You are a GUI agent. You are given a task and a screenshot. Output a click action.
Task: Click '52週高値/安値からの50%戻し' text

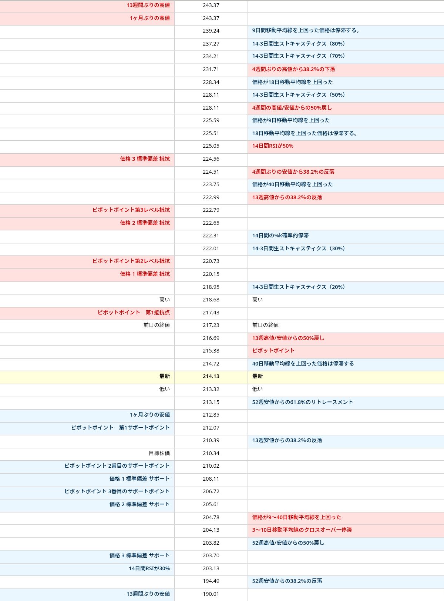click(x=288, y=543)
